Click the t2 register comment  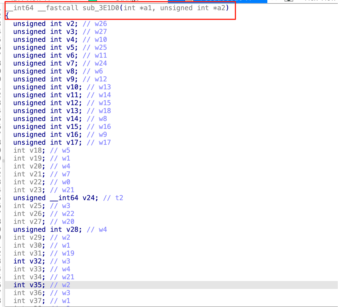click(119, 198)
